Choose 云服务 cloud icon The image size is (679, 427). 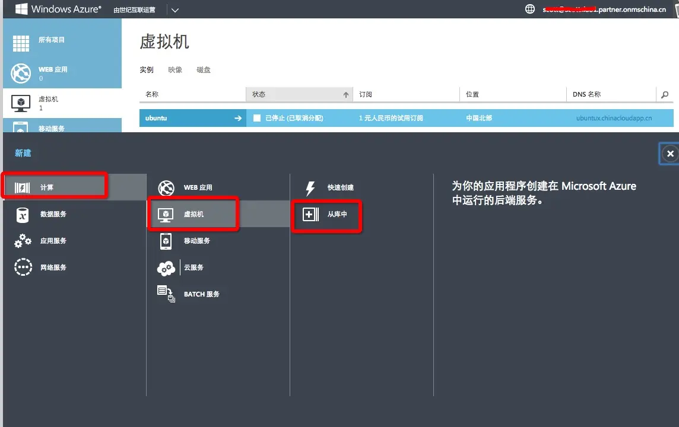(166, 268)
